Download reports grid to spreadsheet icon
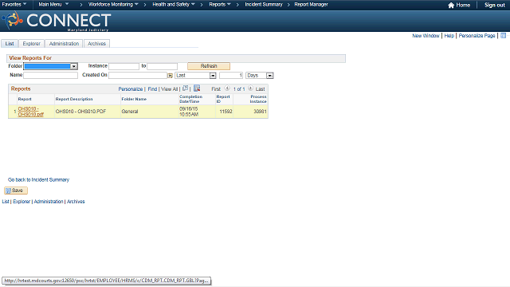 point(197,88)
